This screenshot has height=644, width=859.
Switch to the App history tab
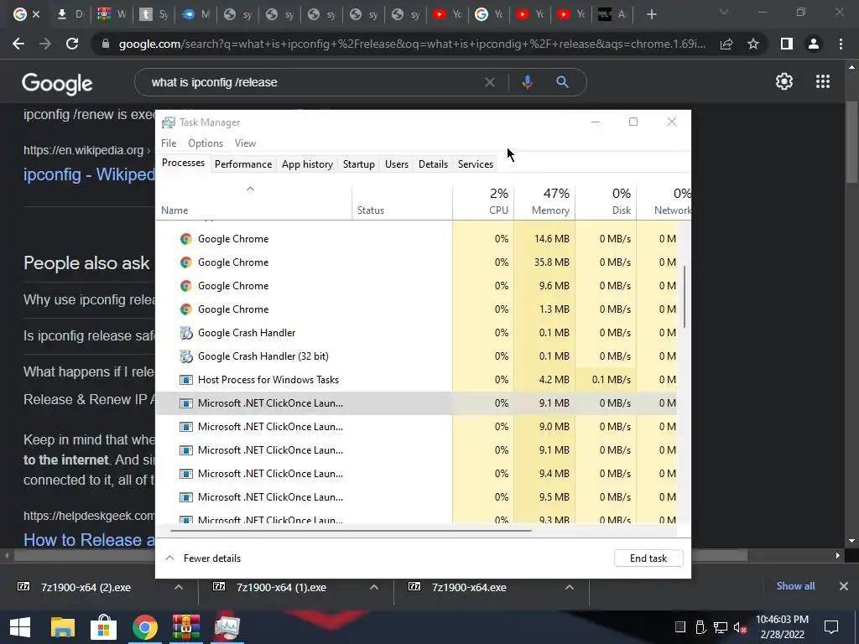tap(307, 164)
